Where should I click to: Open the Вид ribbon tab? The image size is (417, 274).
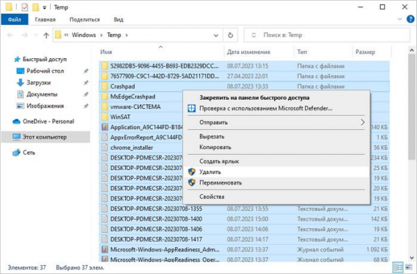[118, 19]
